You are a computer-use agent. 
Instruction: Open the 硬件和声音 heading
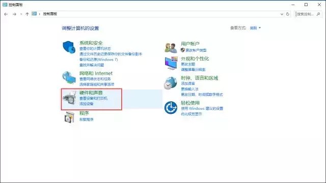[91, 93]
